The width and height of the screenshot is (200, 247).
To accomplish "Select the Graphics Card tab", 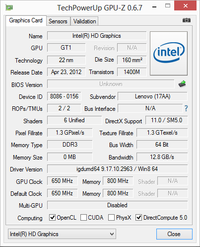I will click(26, 20).
